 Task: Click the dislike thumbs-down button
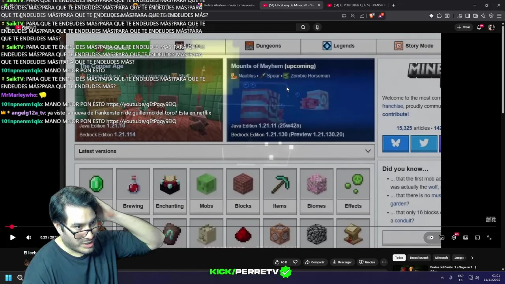coord(295,262)
